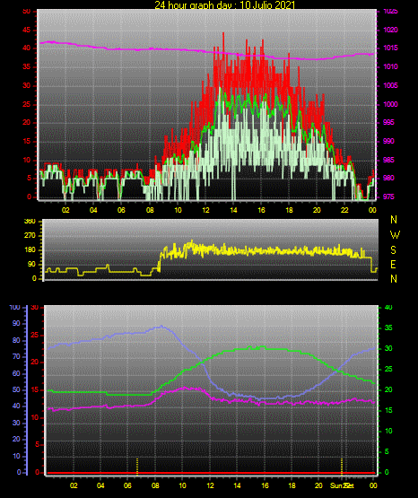Click the 100 label on blue humidity axis
Viewport: 418px width, 498px height.
[x=15, y=308]
